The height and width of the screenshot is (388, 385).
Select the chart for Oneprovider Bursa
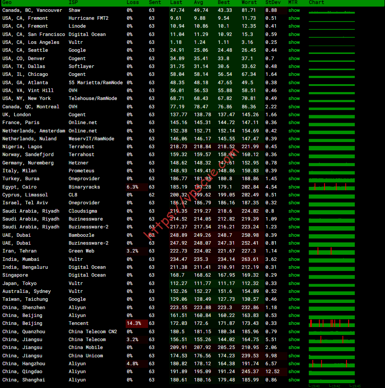click(x=332, y=179)
